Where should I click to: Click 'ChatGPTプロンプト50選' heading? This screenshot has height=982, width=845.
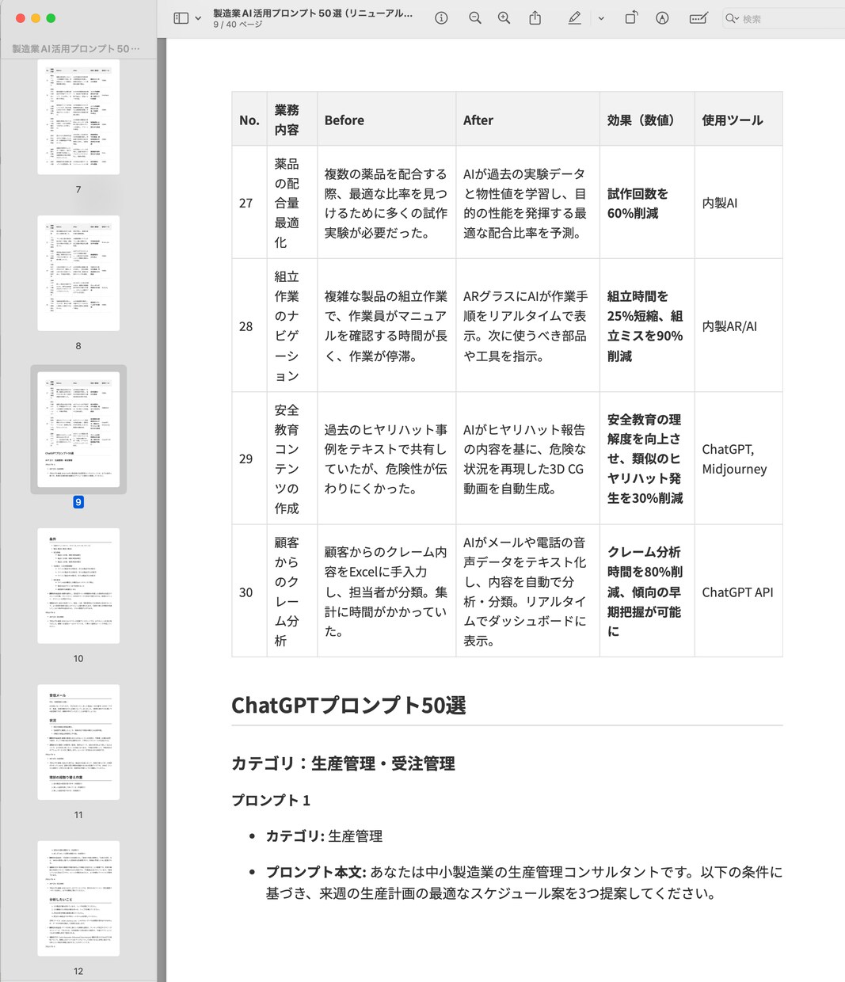tap(348, 706)
